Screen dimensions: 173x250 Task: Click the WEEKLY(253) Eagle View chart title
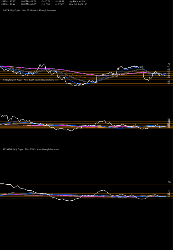30,80
